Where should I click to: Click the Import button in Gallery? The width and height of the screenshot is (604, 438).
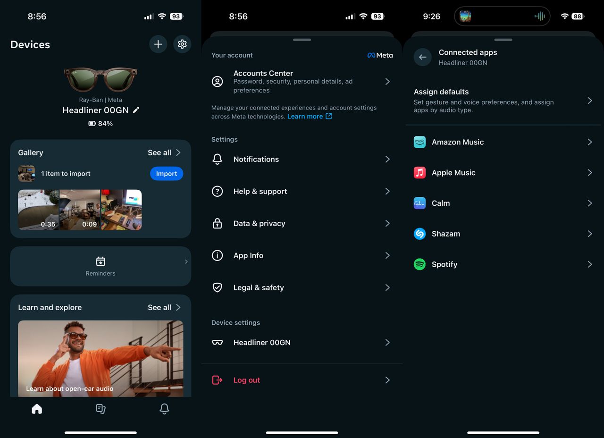[167, 174]
